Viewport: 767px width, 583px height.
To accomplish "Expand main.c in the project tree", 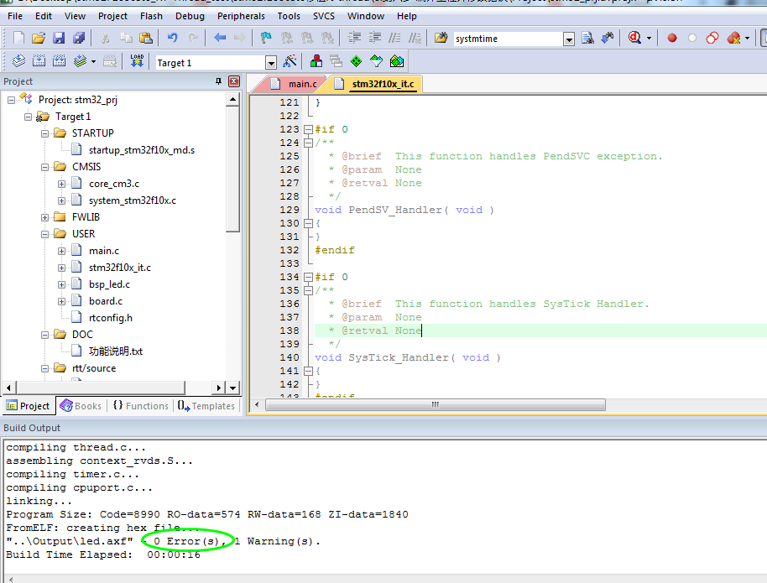I will [61, 252].
